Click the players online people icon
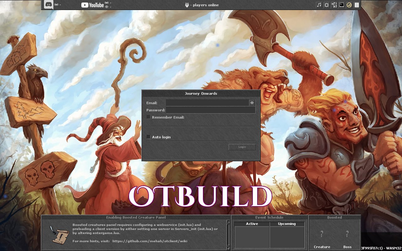 click(x=187, y=5)
